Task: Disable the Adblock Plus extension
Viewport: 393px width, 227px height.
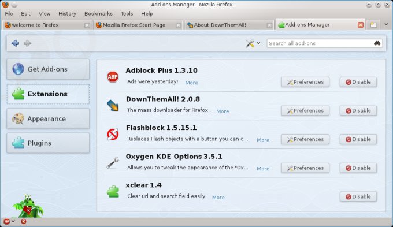Action: [358, 82]
